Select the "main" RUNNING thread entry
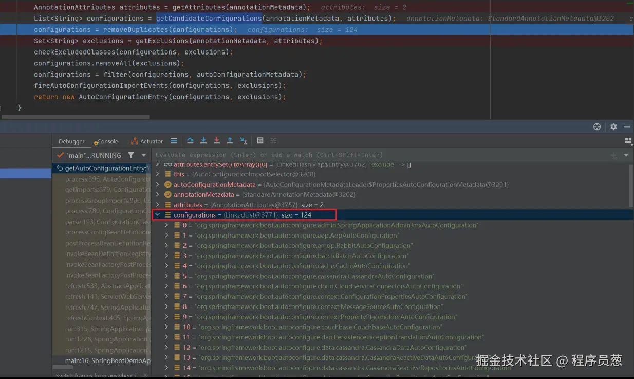 tap(89, 155)
